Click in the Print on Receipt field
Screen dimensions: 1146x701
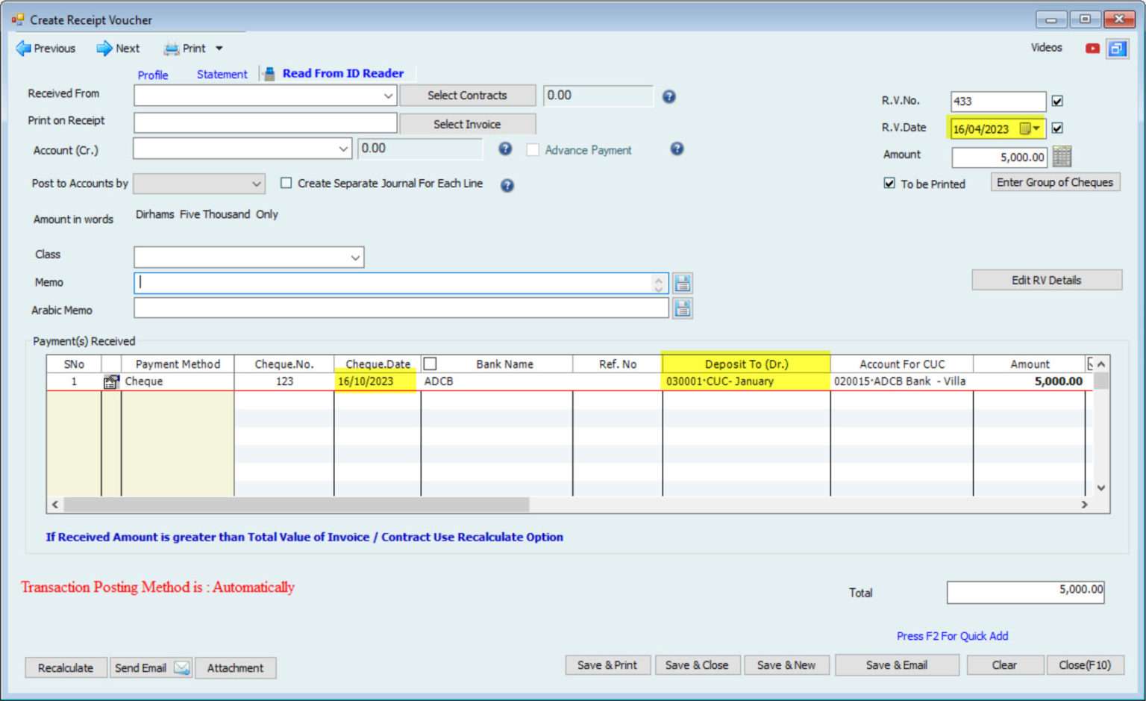pos(265,123)
